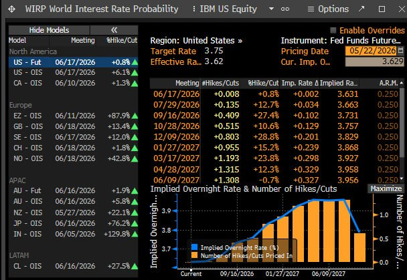Click the pop-out arrow icon

point(361,9)
